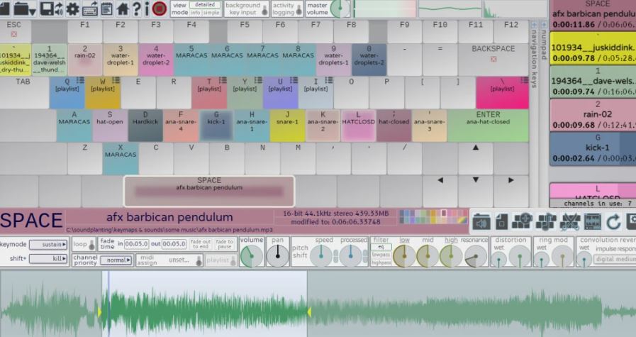
Task: Select the highpass filter mode
Action: [381, 263]
